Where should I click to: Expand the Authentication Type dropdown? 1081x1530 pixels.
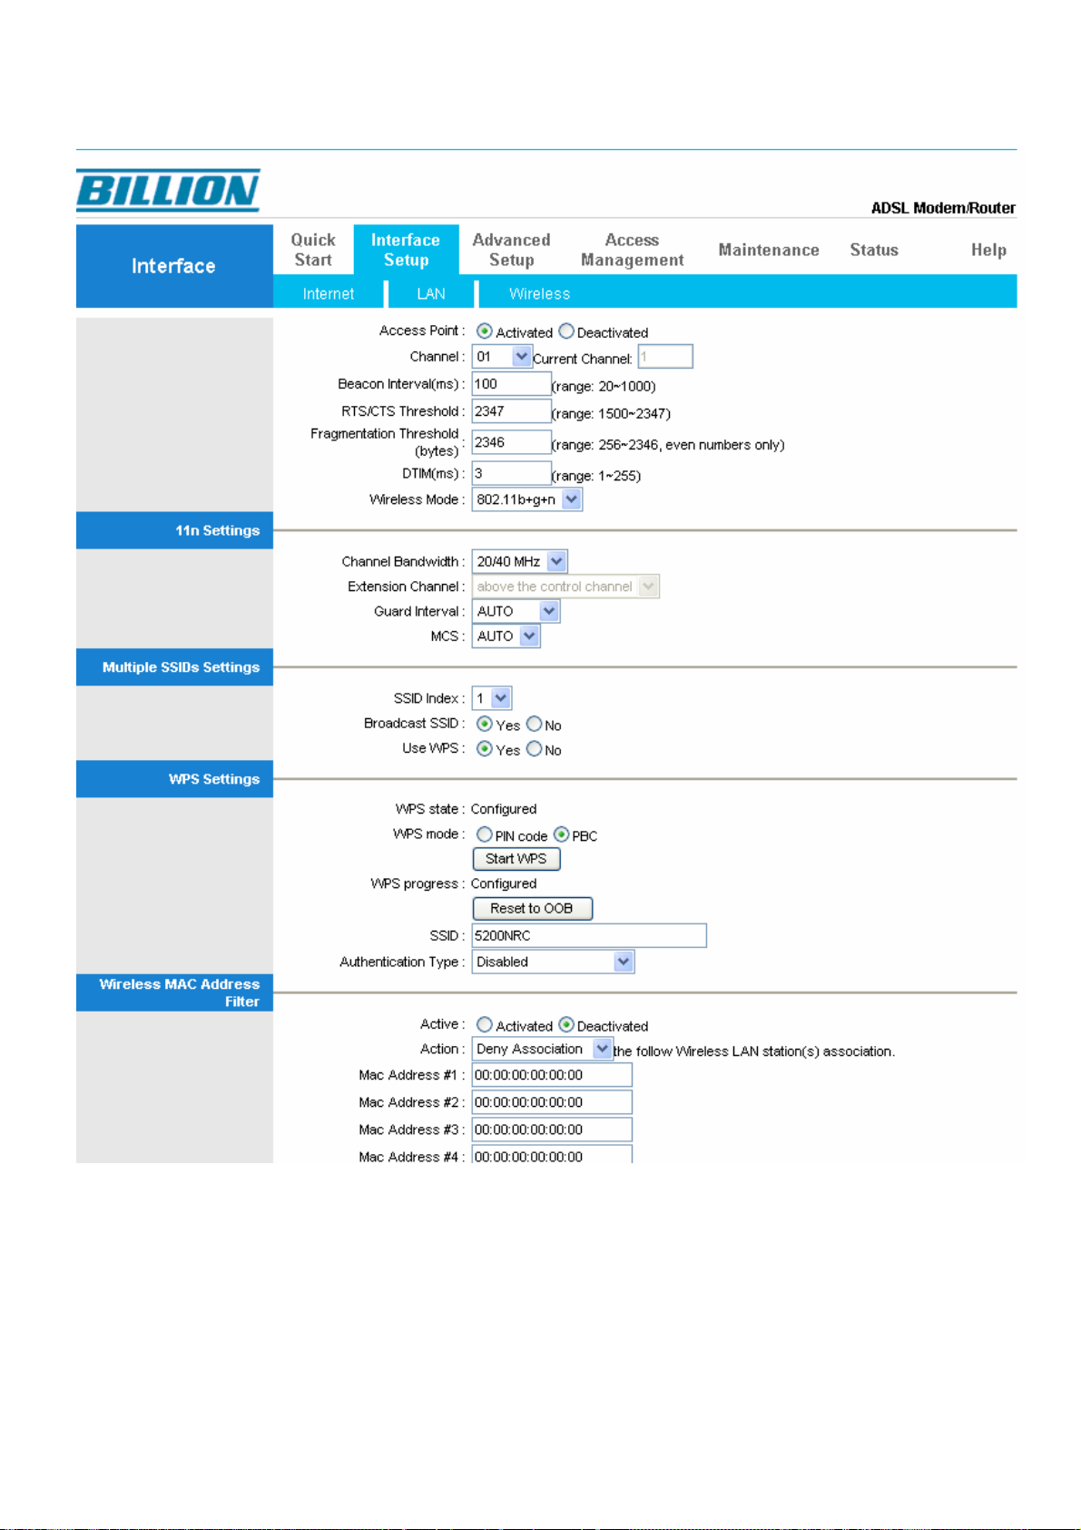[x=553, y=962]
